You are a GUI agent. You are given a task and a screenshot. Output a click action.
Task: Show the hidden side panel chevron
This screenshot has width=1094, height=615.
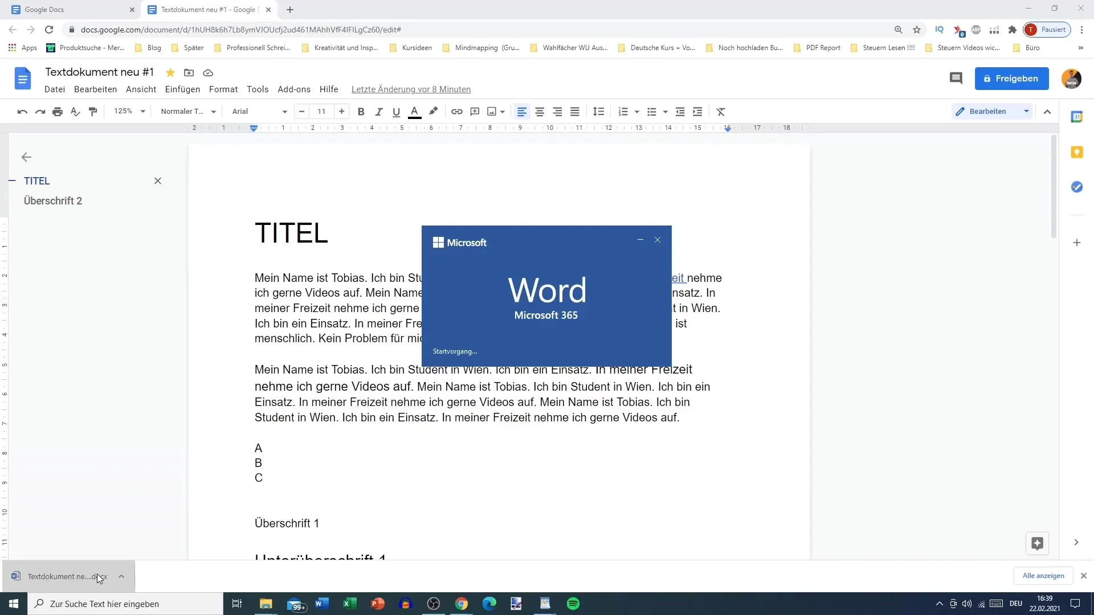[x=1076, y=542]
